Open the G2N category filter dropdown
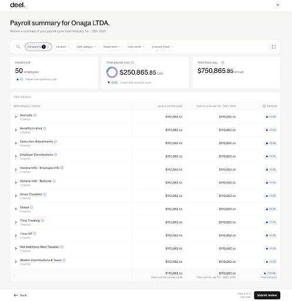 pyautogui.click(x=86, y=46)
